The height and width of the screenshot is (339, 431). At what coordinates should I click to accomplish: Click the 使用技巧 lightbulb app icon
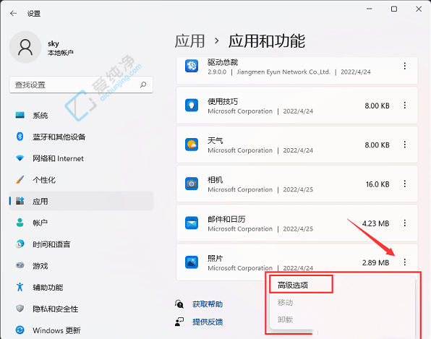(192, 106)
